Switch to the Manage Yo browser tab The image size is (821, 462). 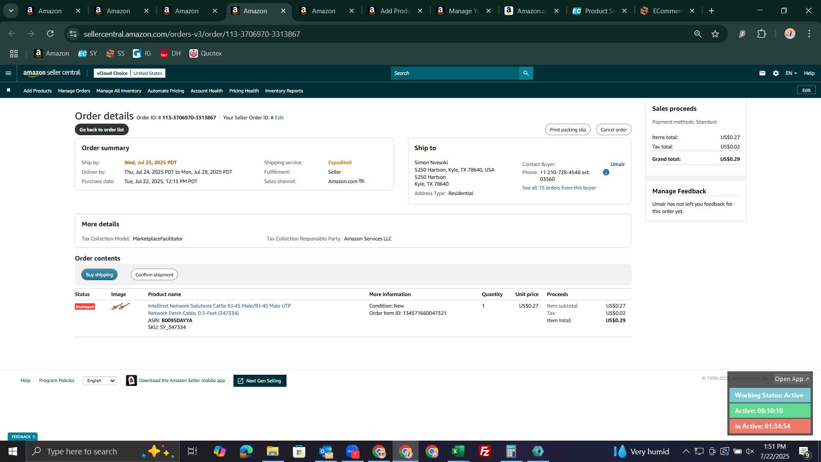[x=464, y=11]
